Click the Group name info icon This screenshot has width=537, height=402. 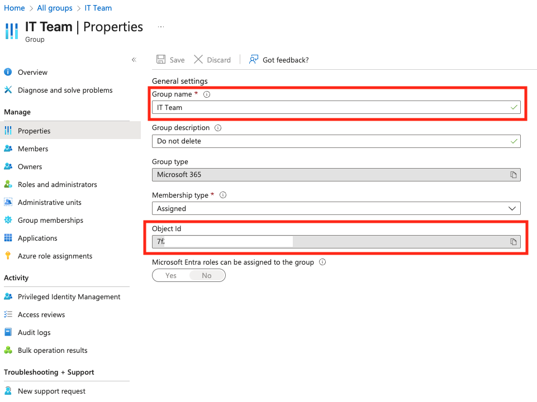coord(207,94)
